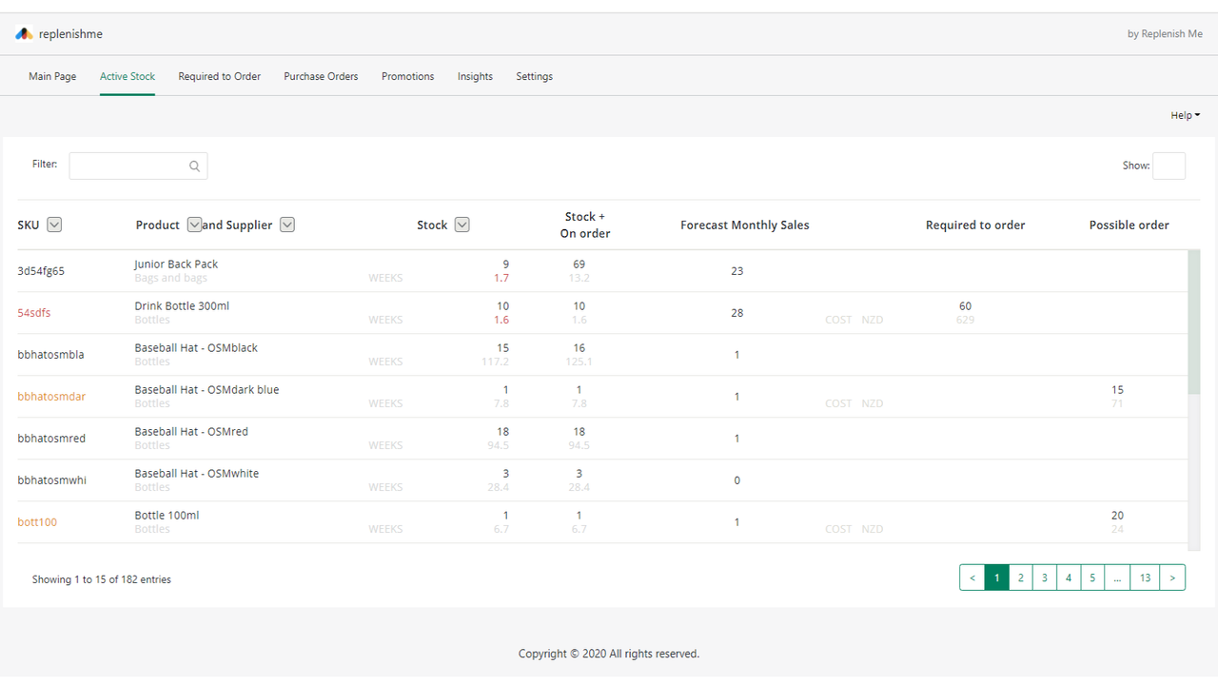Select the Main Page tab
The width and height of the screenshot is (1218, 685).
tap(52, 76)
